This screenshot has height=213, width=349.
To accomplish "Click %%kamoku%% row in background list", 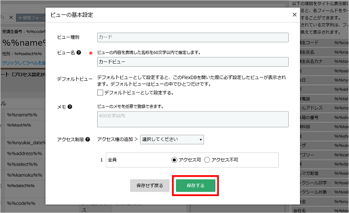I will [x=24, y=175].
